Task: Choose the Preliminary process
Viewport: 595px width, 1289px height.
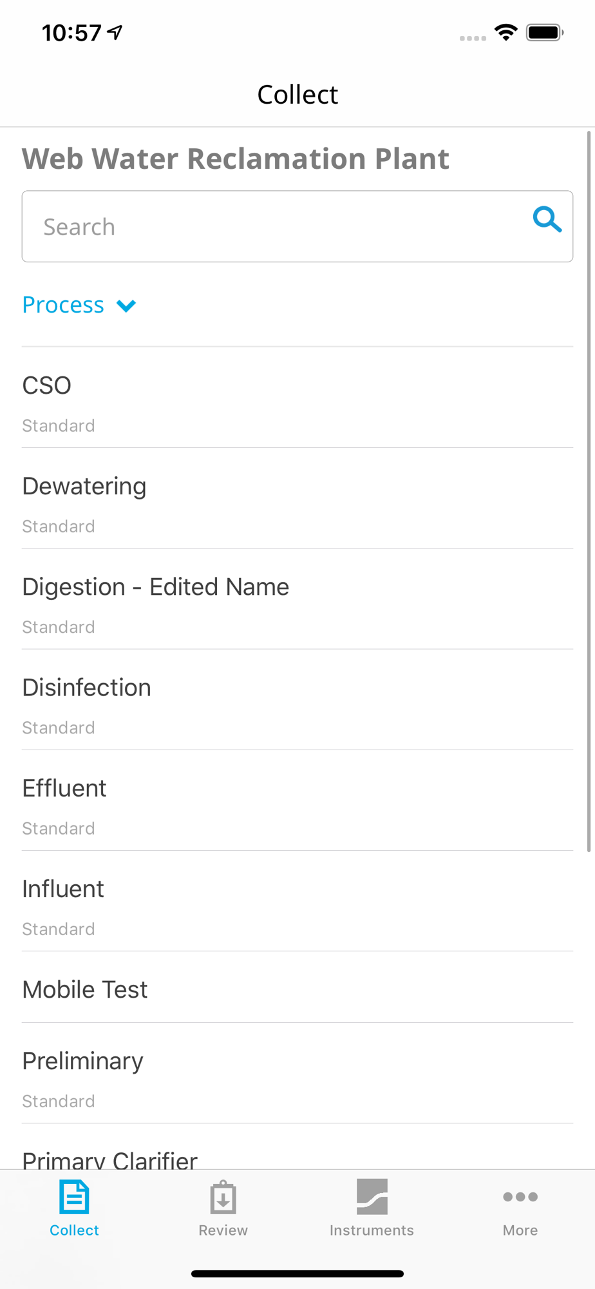Action: tap(297, 1073)
